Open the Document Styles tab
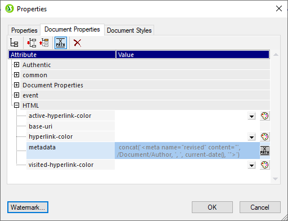 coord(129,30)
